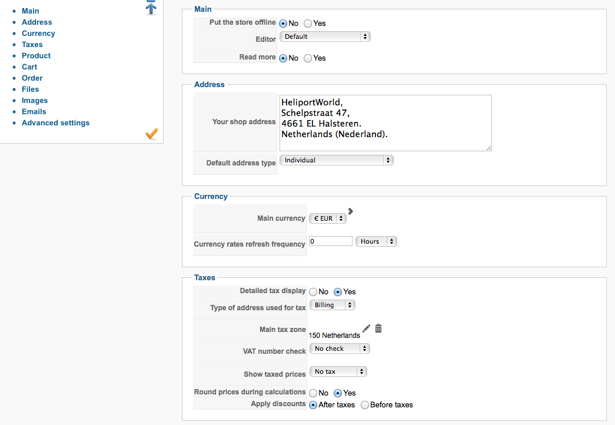The width and height of the screenshot is (615, 425).
Task: Jump to the Product section in sidebar
Action: tap(36, 56)
